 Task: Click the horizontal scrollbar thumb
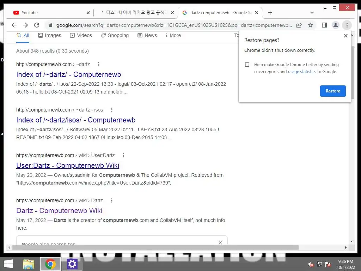tap(155, 247)
